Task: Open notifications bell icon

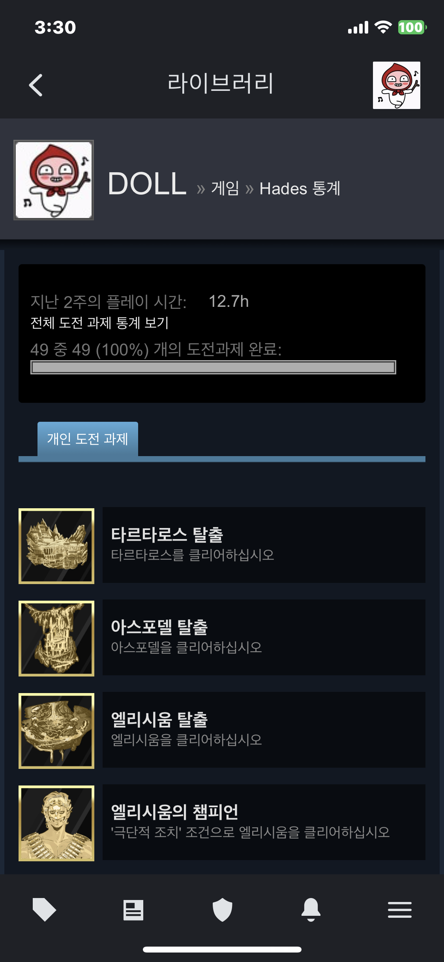Action: tap(311, 910)
